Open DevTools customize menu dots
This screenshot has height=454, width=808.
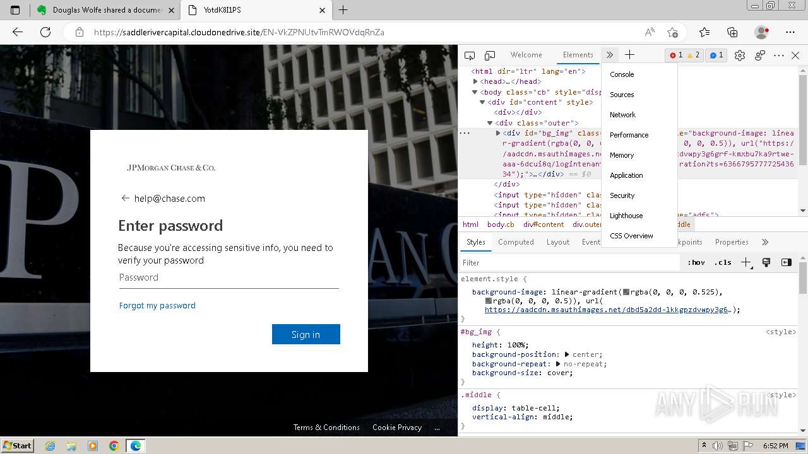pyautogui.click(x=779, y=55)
